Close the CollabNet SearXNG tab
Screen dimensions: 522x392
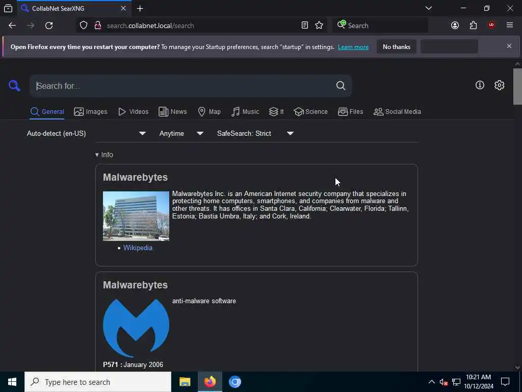pyautogui.click(x=123, y=8)
